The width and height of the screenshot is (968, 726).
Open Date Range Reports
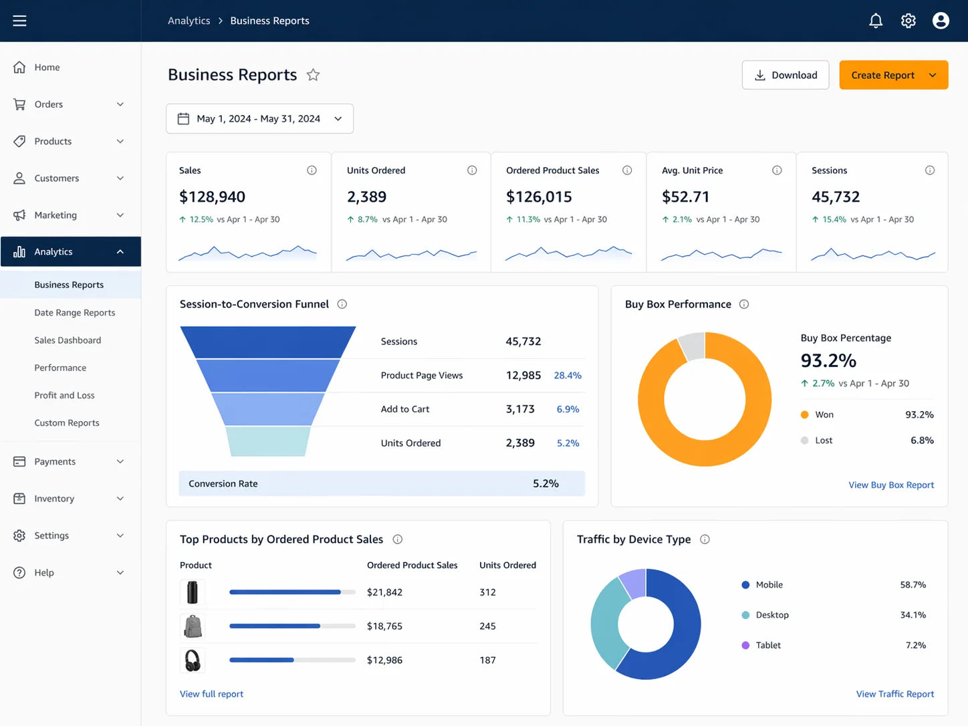[x=74, y=312]
